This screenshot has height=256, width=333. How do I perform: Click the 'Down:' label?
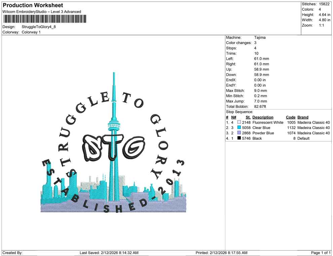click(231, 75)
